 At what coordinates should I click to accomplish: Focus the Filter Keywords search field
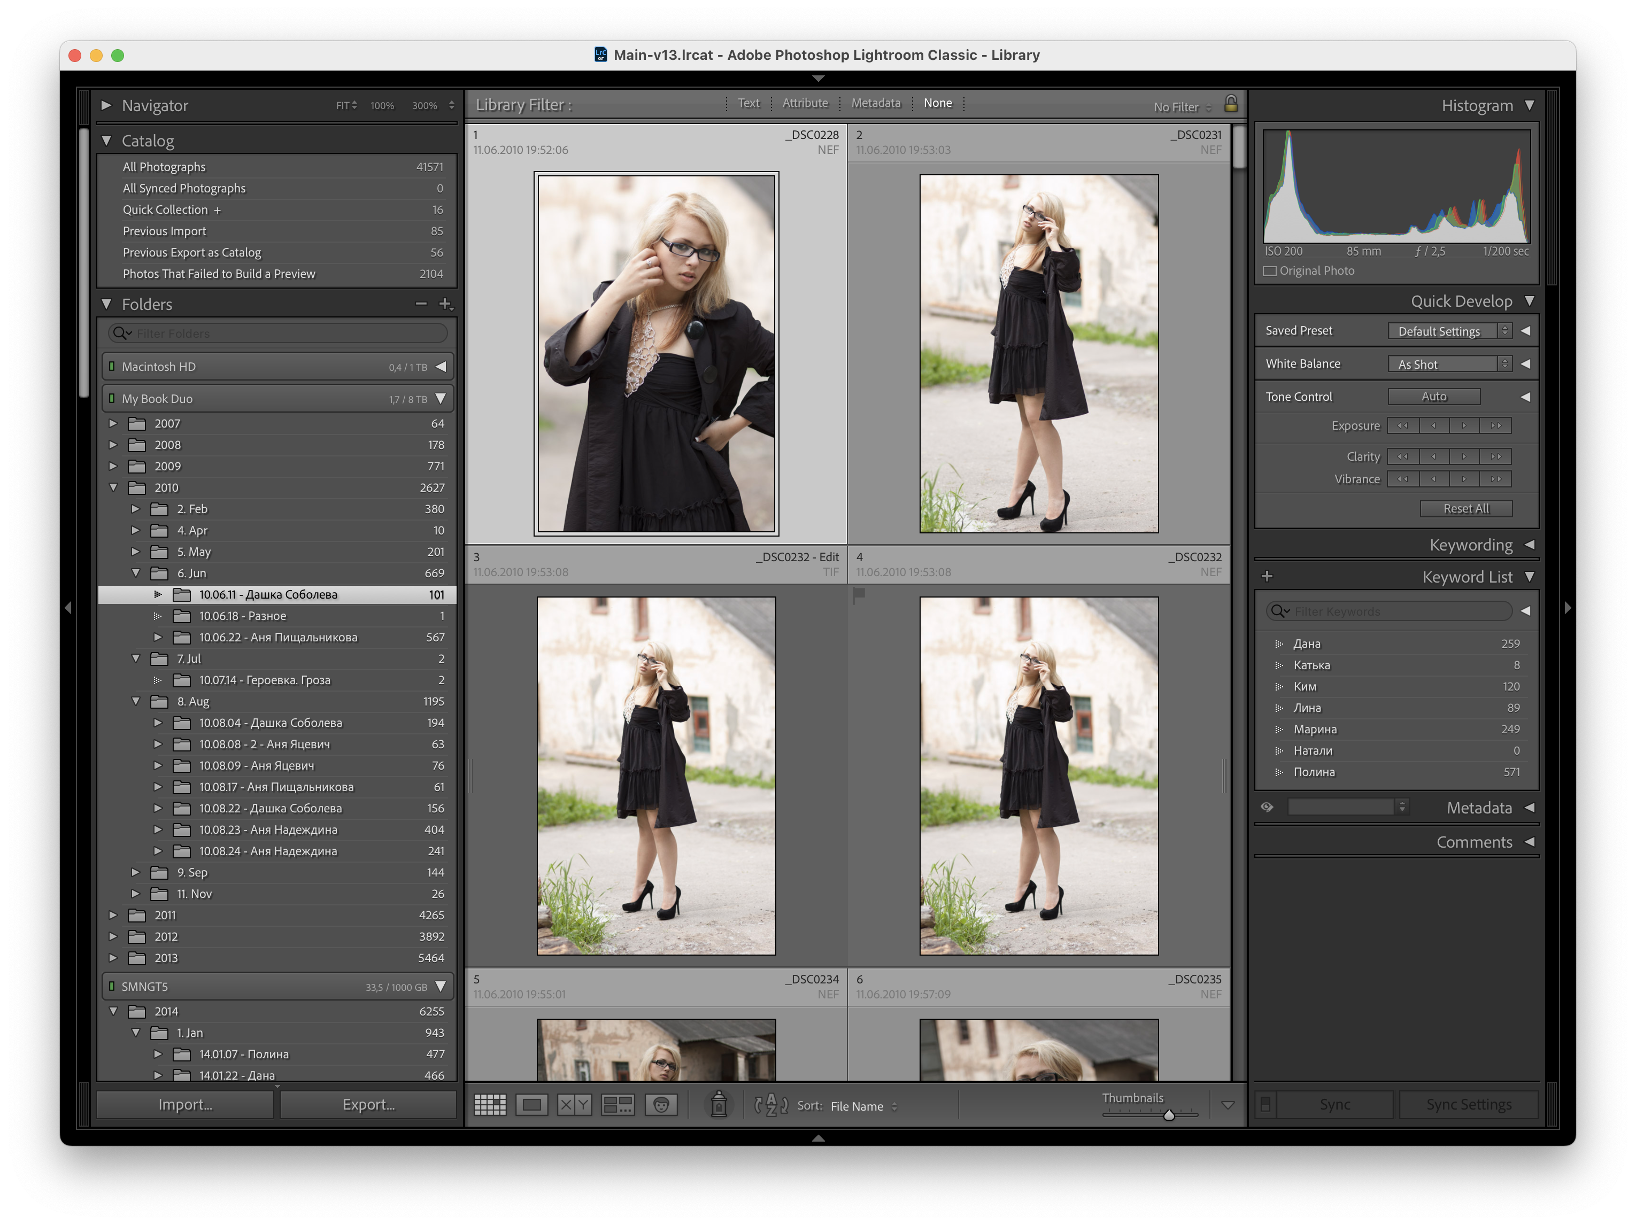1389,611
